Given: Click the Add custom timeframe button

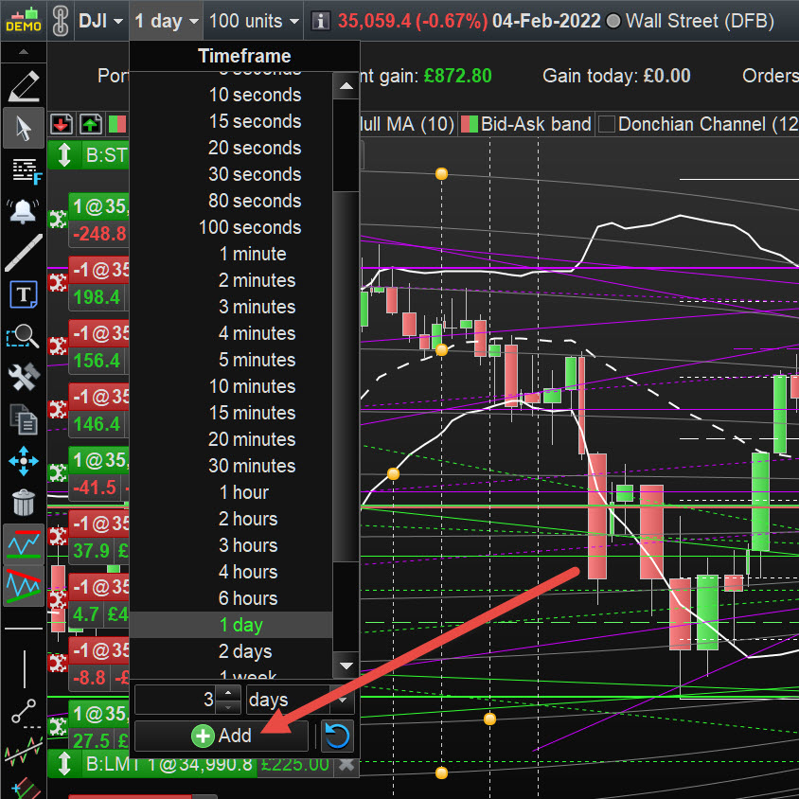Looking at the screenshot, I should pyautogui.click(x=222, y=736).
